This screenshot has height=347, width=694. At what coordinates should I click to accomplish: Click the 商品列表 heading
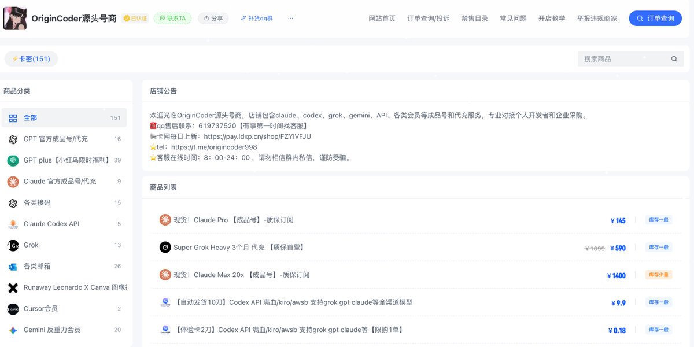point(163,187)
